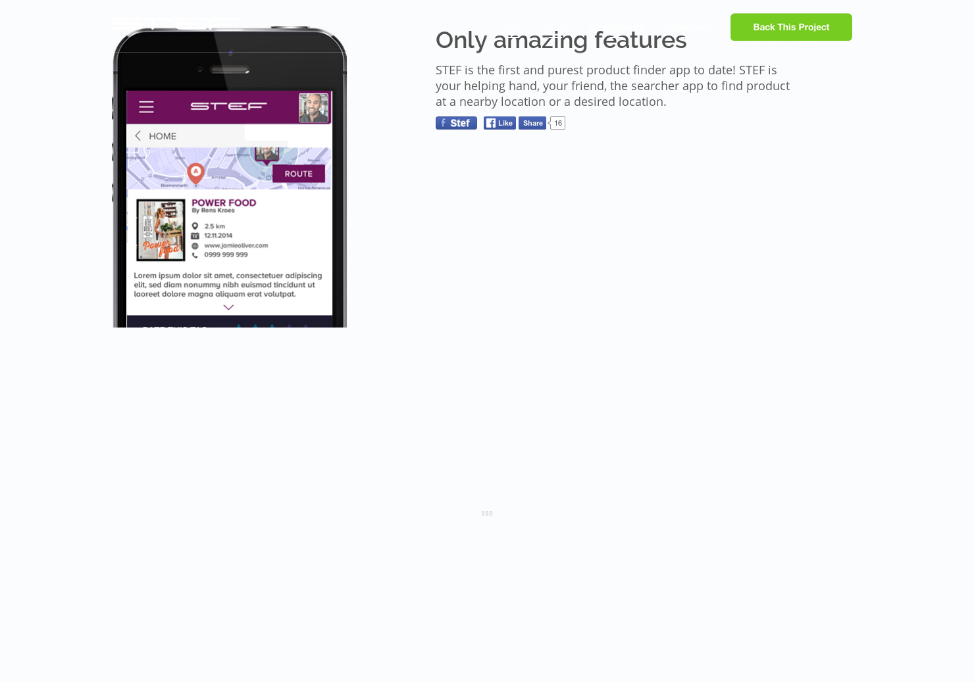Click the profile photo in purple header

313,108
